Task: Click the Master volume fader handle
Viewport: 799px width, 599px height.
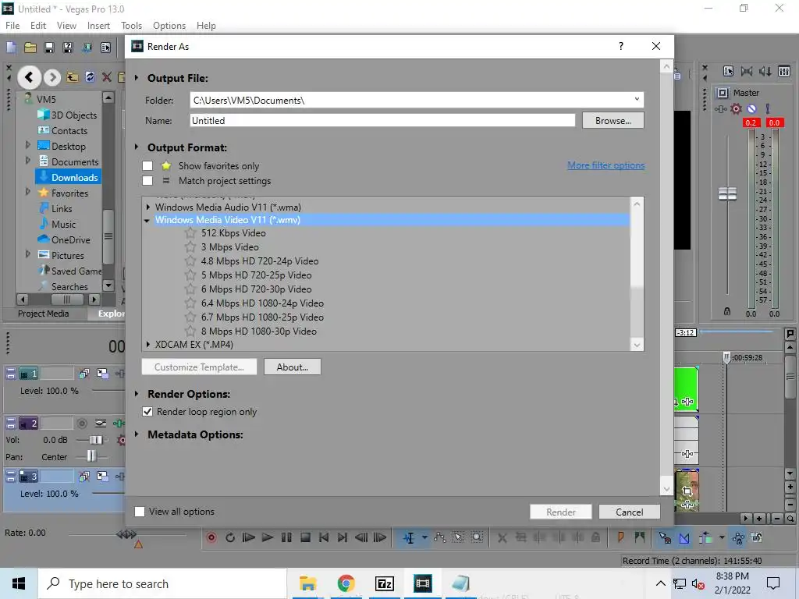Action: pos(727,193)
